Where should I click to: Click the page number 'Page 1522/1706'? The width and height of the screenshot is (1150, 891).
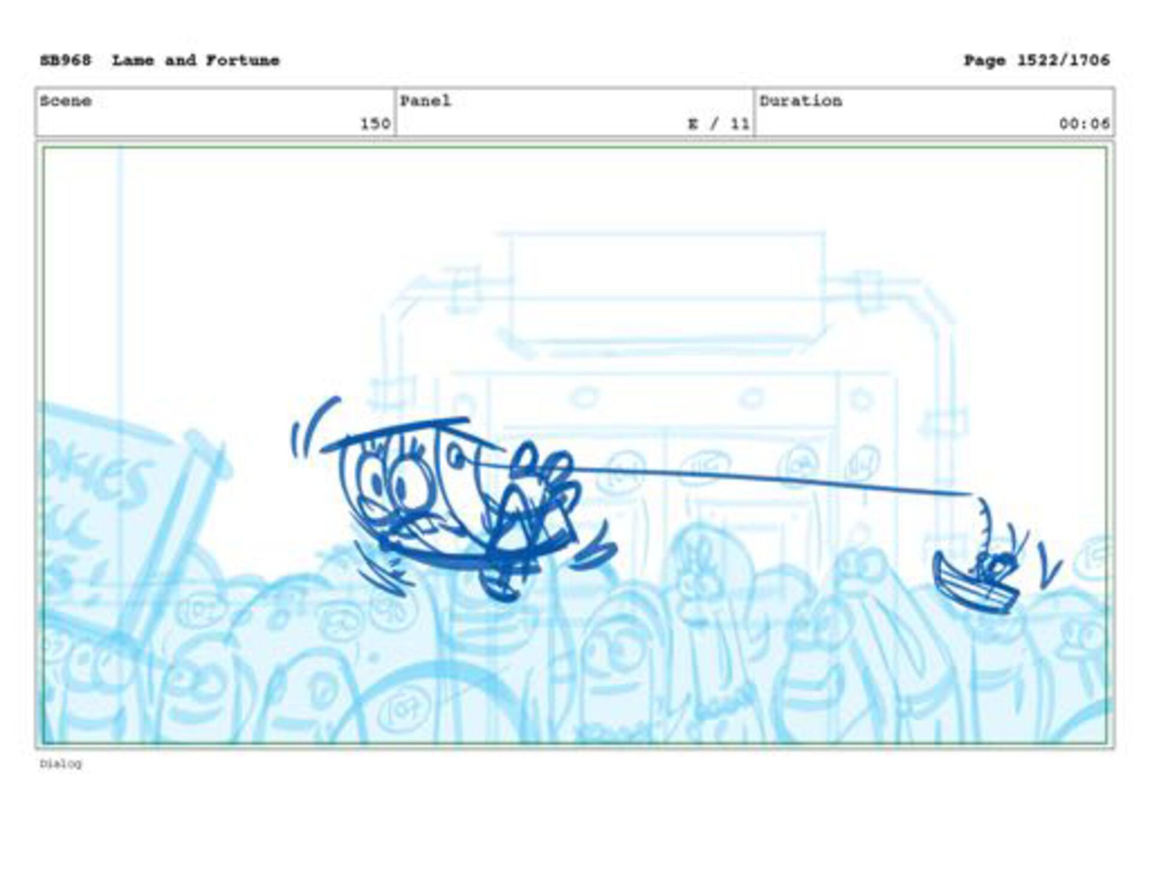(1036, 61)
